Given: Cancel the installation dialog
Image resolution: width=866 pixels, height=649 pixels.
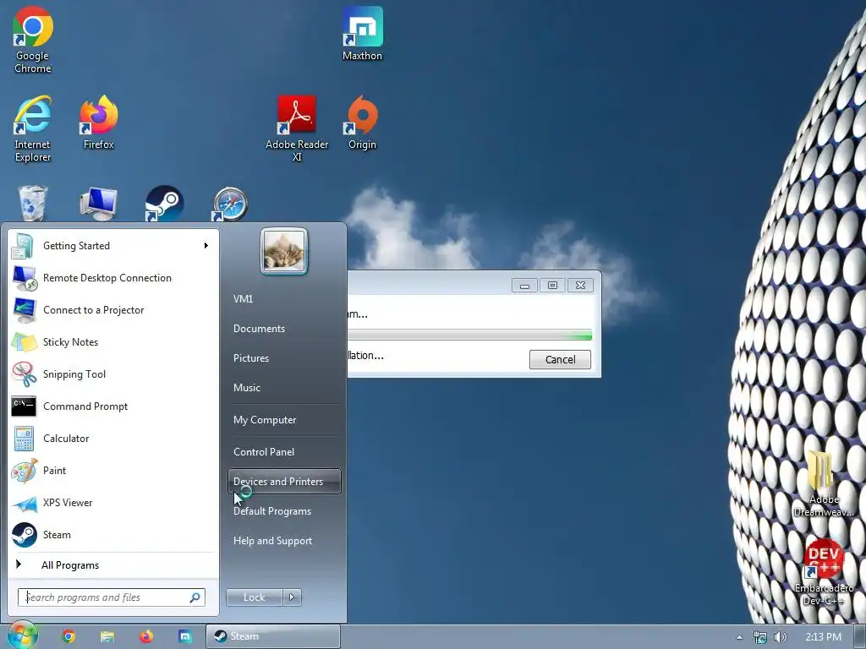Looking at the screenshot, I should point(560,359).
